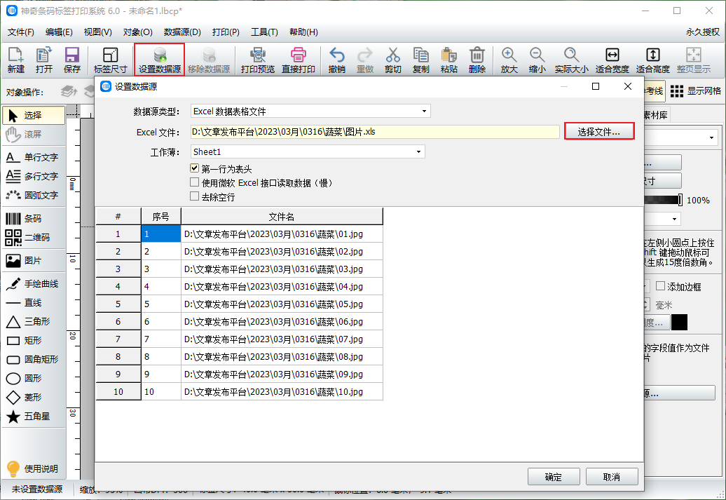Click the 选择文件... button
The height and width of the screenshot is (500, 726).
pyautogui.click(x=599, y=131)
